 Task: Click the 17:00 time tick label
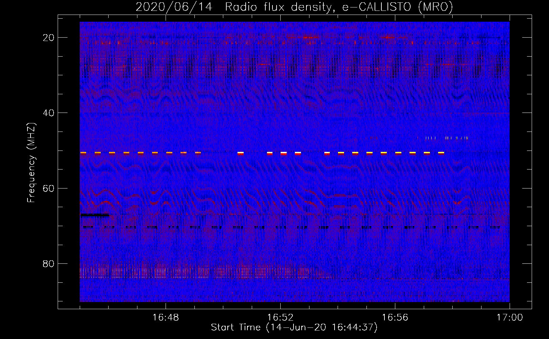tap(510, 318)
